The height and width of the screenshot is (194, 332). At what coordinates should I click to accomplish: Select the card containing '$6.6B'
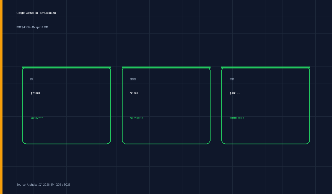[x=166, y=105]
